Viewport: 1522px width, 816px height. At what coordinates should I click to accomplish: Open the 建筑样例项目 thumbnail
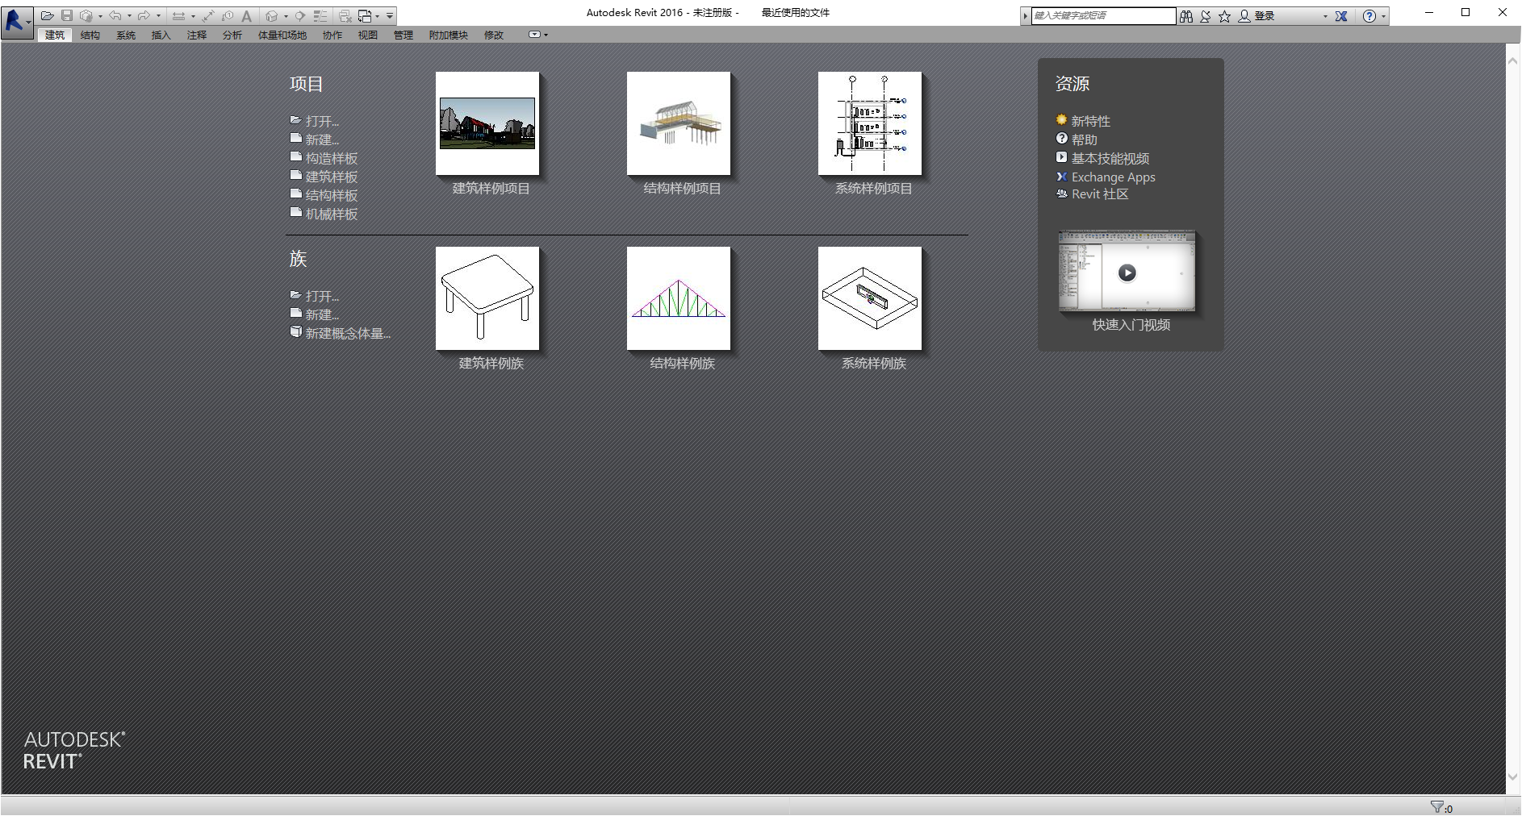[487, 123]
